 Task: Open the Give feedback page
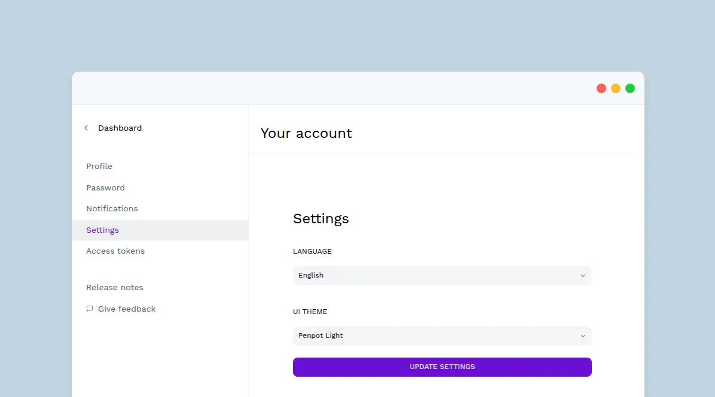point(127,309)
